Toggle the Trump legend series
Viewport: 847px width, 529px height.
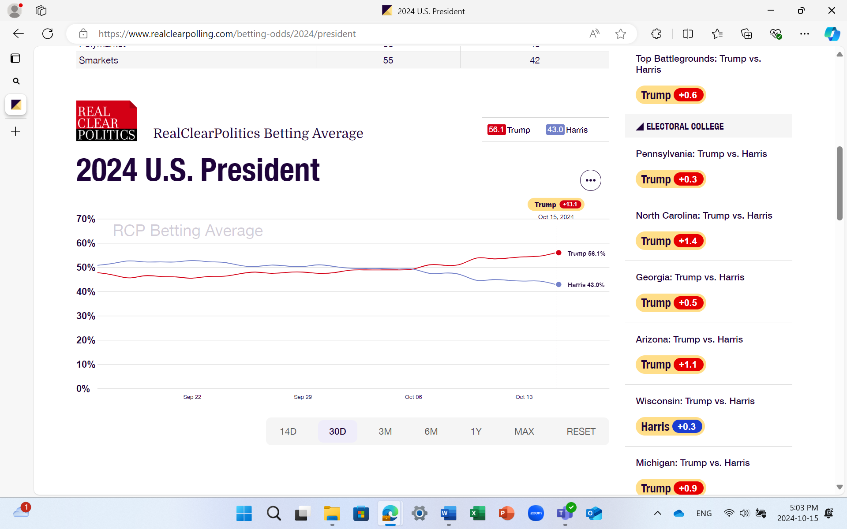[x=509, y=130]
